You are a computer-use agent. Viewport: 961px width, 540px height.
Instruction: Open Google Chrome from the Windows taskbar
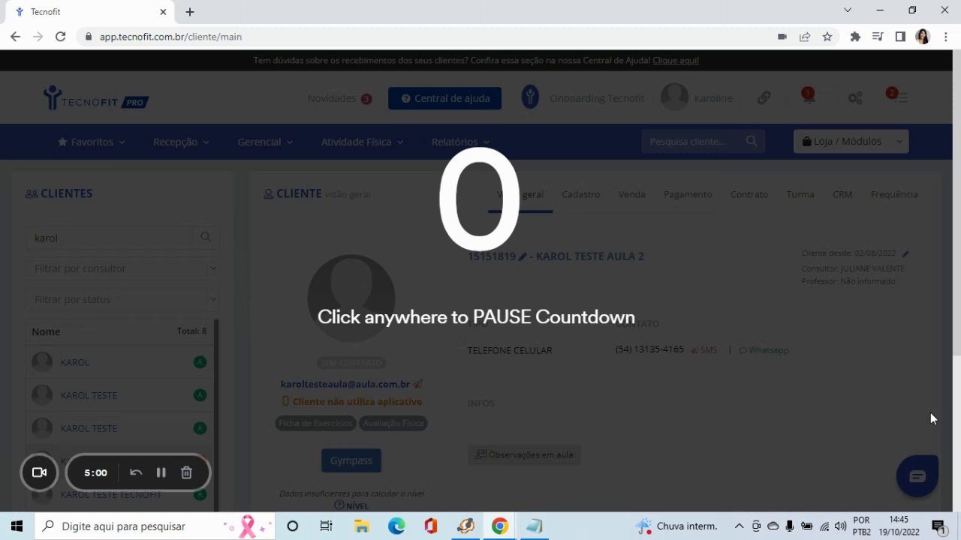coord(499,526)
